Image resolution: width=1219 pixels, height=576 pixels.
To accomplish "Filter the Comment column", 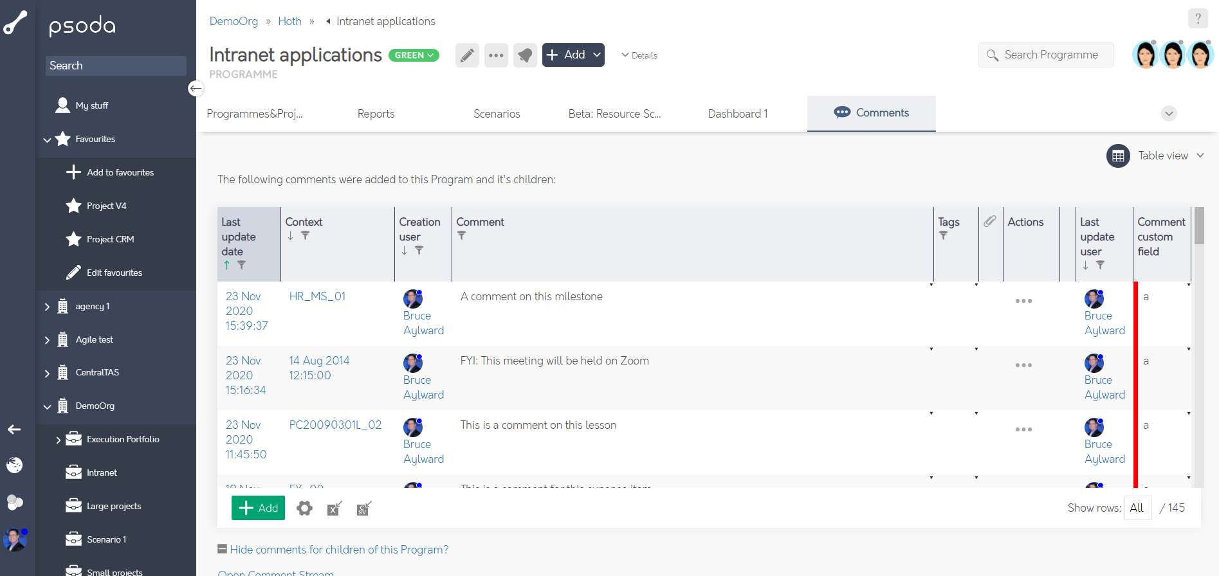I will [461, 236].
